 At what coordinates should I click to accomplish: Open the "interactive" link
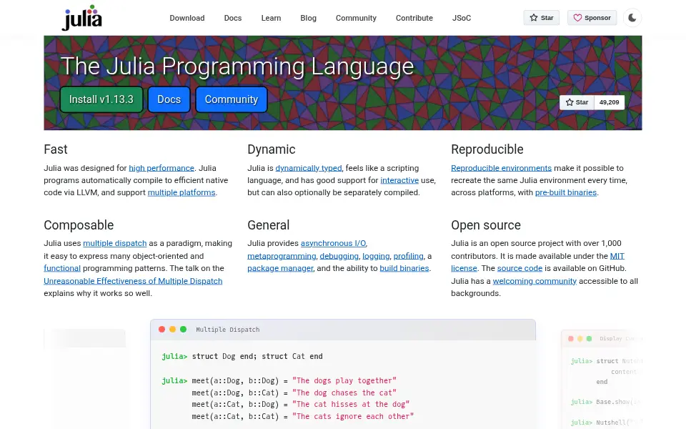(399, 180)
